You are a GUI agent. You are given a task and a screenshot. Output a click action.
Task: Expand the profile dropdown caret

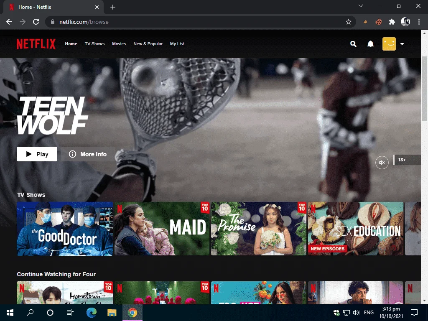pos(402,44)
